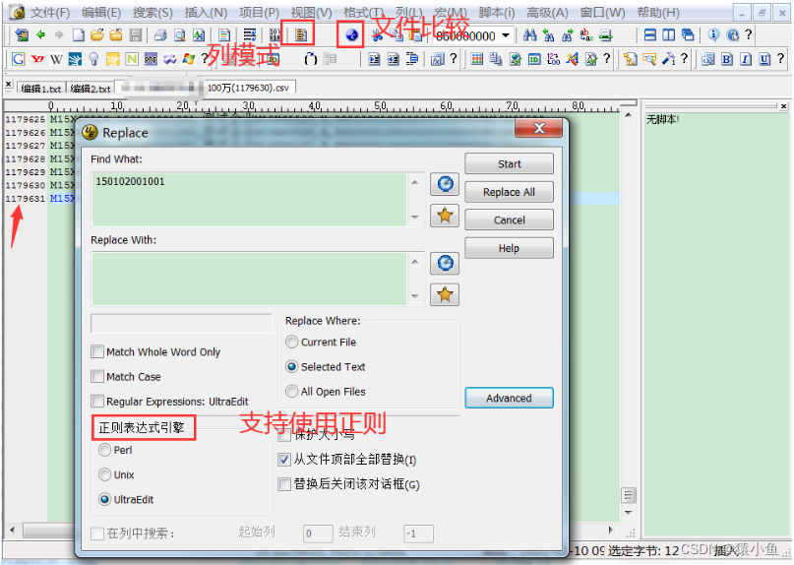Check 替换后关闭该对话框 checkbox
Screen dimensions: 794x565
point(284,484)
